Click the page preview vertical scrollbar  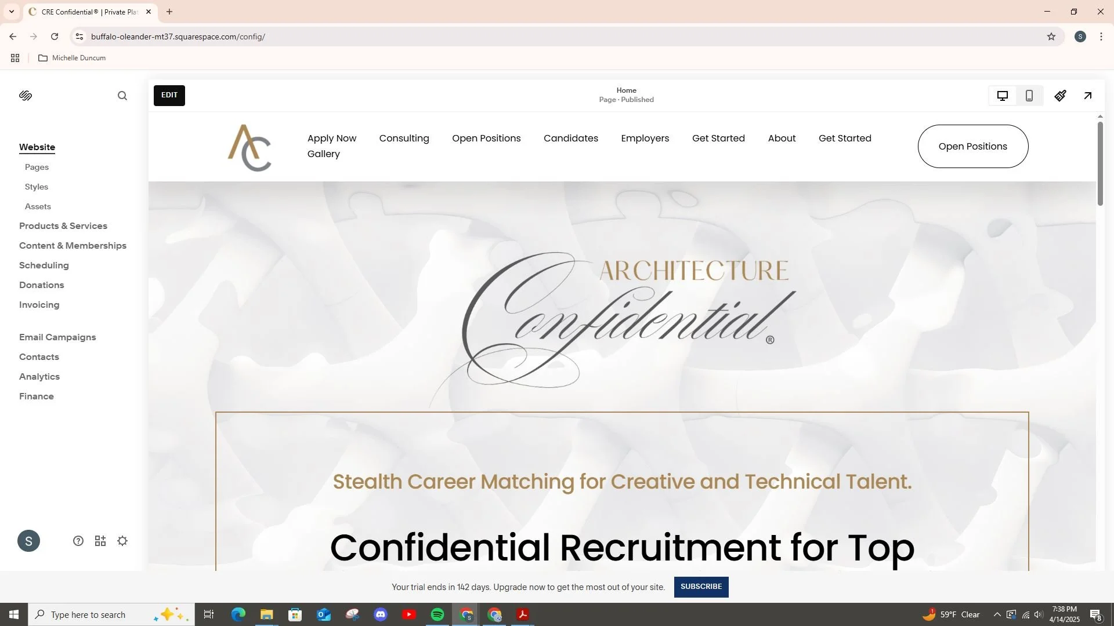[1100, 163]
